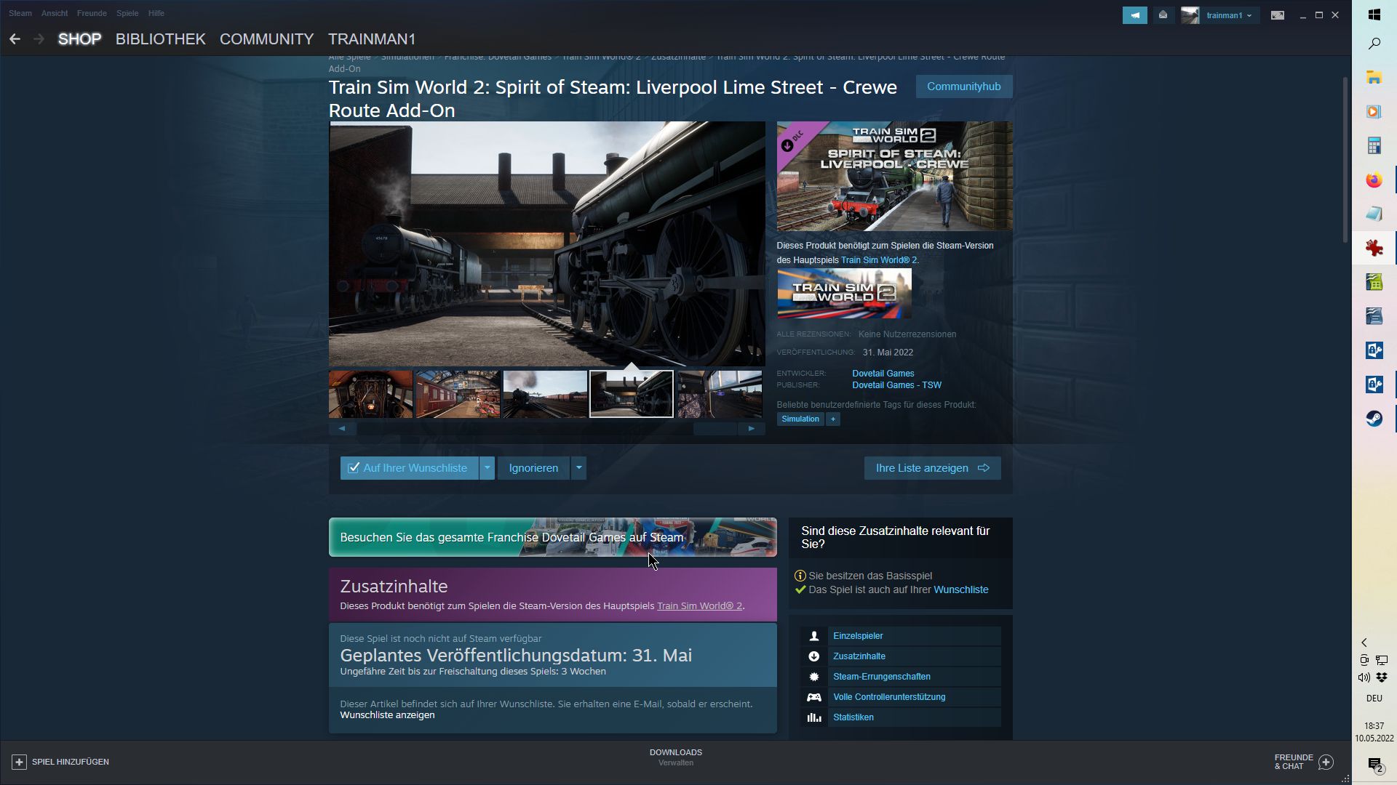This screenshot has width=1397, height=785.
Task: Open Freunde & Chat plus icon
Action: [x=1326, y=762]
